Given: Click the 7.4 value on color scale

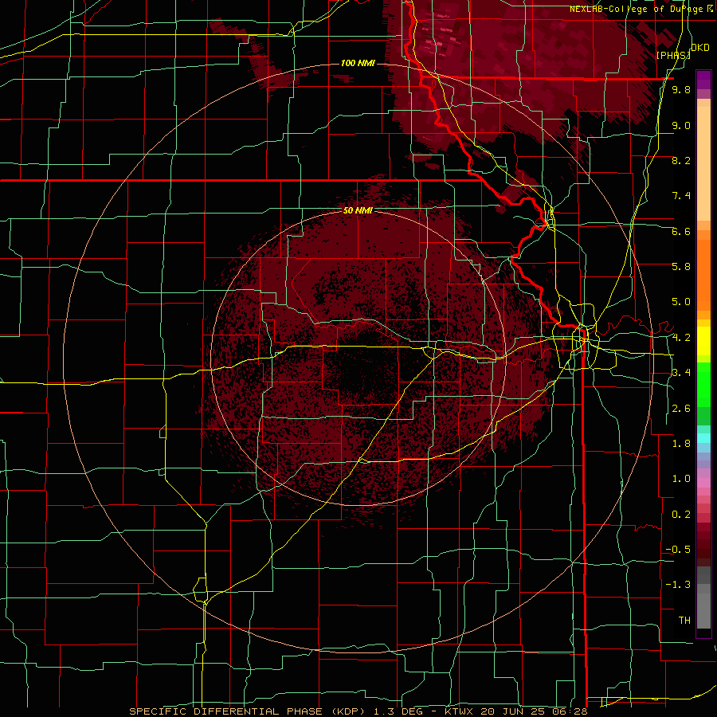Looking at the screenshot, I should tap(681, 196).
